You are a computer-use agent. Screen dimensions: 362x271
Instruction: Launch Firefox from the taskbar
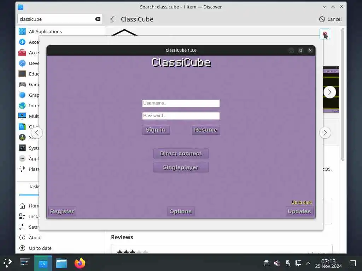tap(80, 263)
